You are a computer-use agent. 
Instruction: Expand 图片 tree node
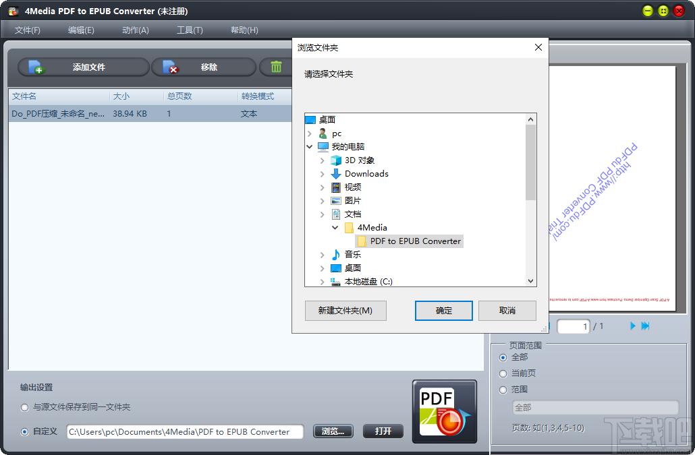[x=323, y=201]
